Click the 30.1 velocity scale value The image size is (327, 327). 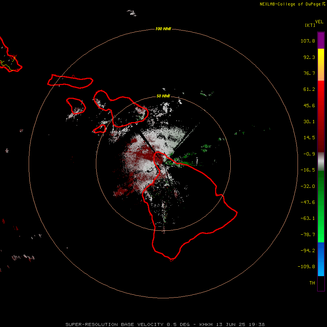(x=309, y=122)
